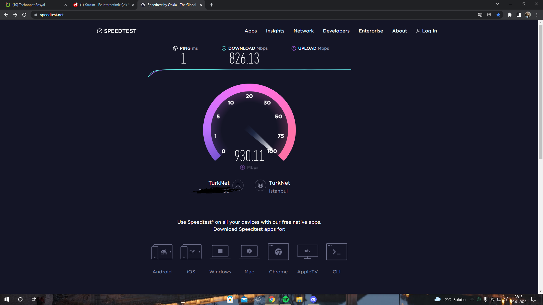Open the Windows app download icon
This screenshot has height=305, width=543.
pyautogui.click(x=220, y=251)
